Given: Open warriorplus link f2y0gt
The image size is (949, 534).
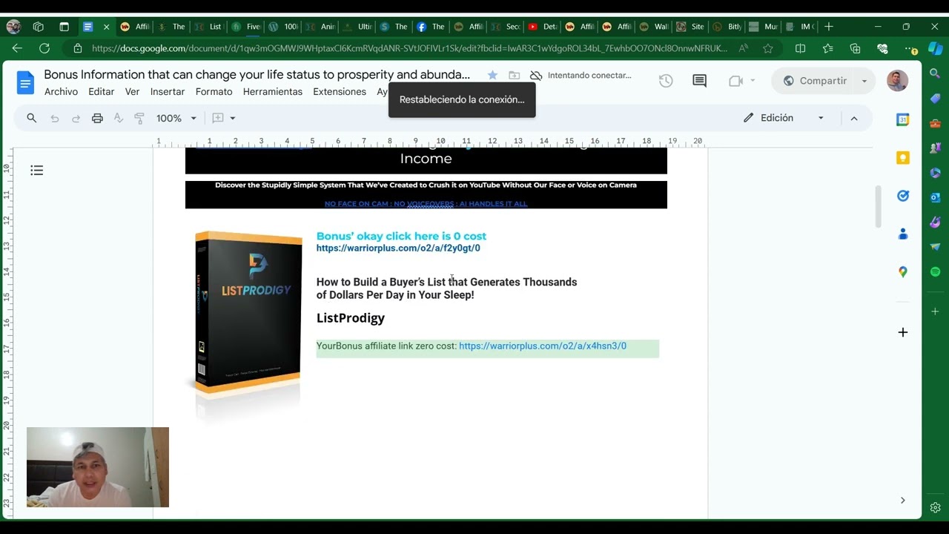Looking at the screenshot, I should click(398, 248).
